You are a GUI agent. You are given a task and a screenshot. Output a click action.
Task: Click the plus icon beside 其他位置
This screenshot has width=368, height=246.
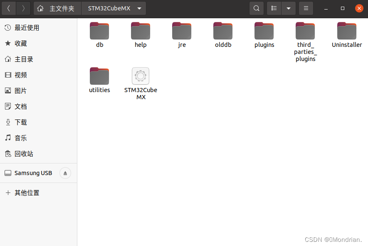pyautogui.click(x=8, y=192)
